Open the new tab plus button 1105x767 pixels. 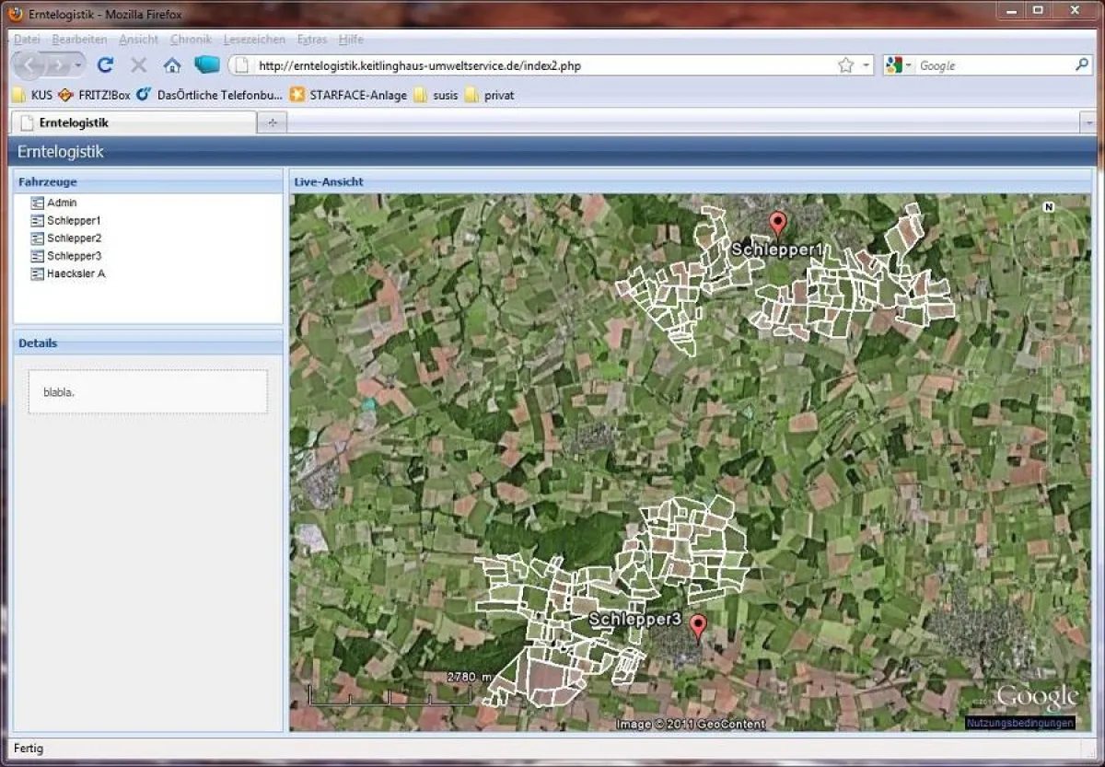[x=272, y=123]
